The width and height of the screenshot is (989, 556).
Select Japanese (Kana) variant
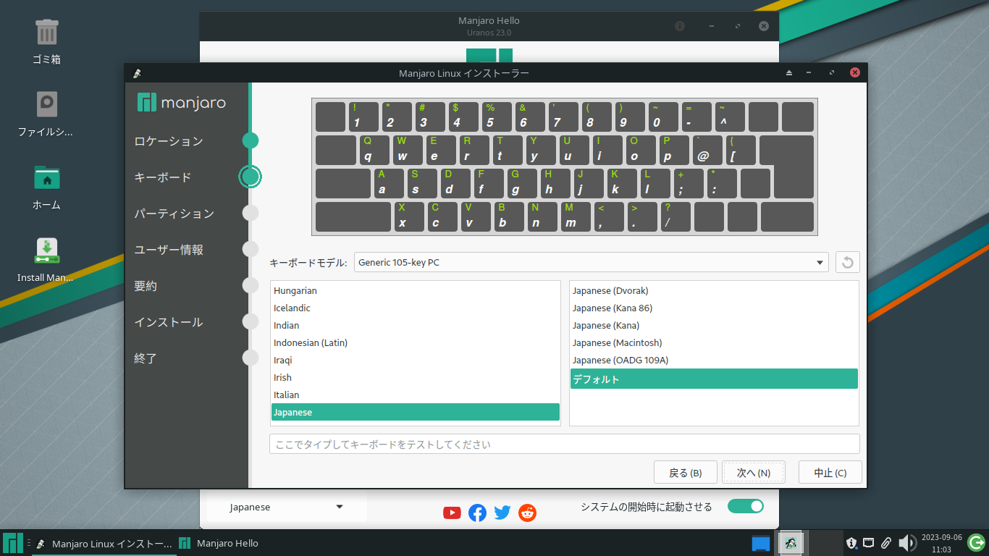point(714,325)
